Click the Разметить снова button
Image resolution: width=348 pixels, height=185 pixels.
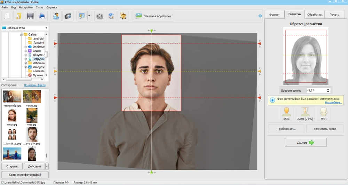point(325,129)
